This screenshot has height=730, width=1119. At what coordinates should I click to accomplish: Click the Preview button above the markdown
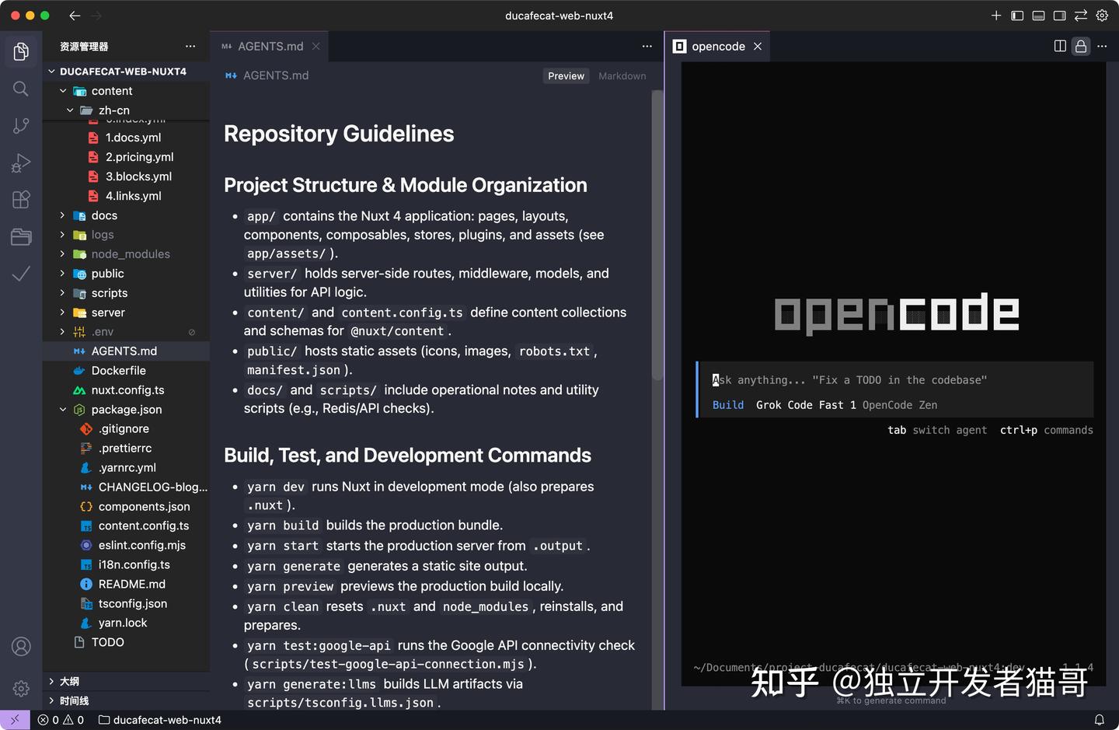click(x=566, y=75)
